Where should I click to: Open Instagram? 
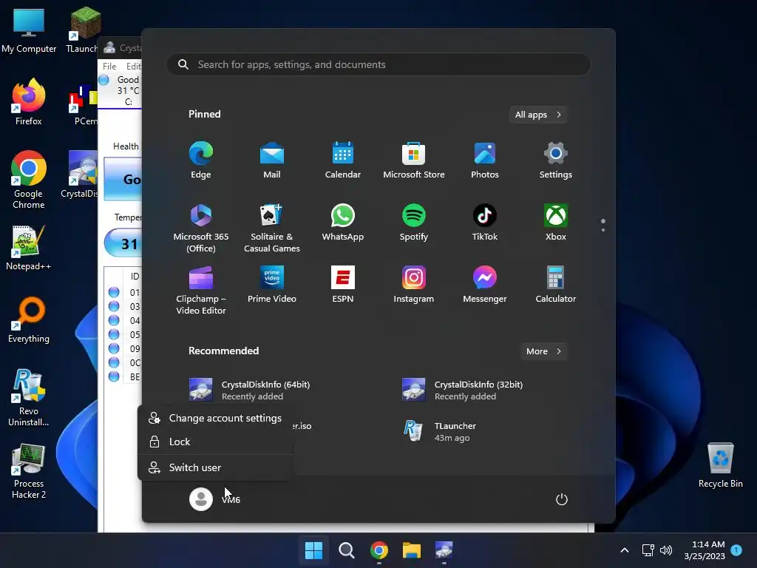tap(414, 285)
